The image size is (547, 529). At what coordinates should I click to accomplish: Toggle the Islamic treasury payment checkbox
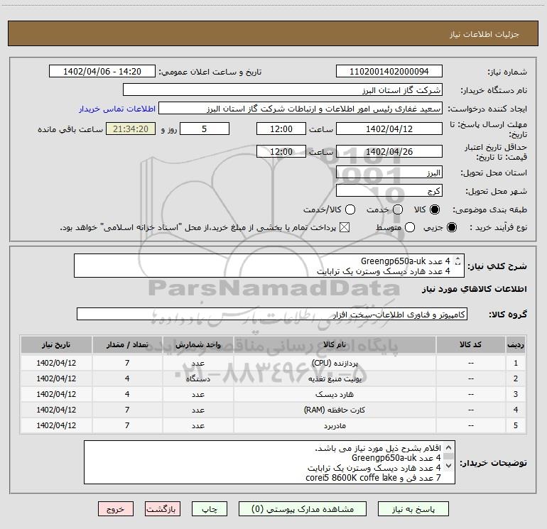click(345, 228)
